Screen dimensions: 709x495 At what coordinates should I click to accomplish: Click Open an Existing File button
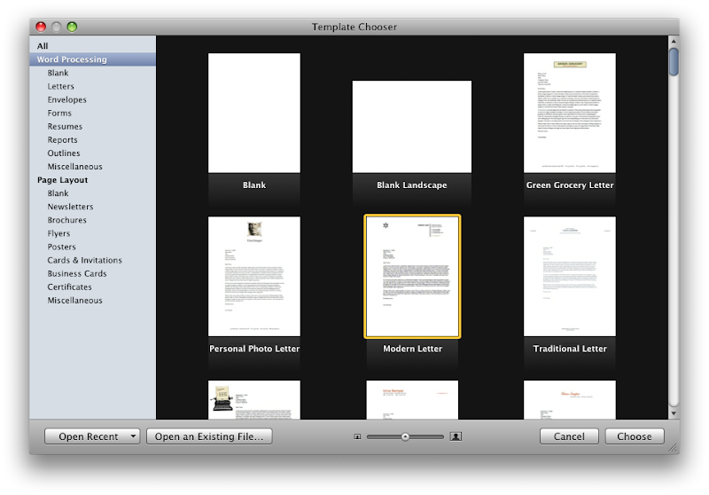tap(208, 436)
